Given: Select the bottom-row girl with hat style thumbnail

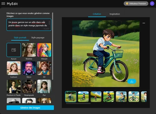Looking at the screenshot, I should [44, 101].
